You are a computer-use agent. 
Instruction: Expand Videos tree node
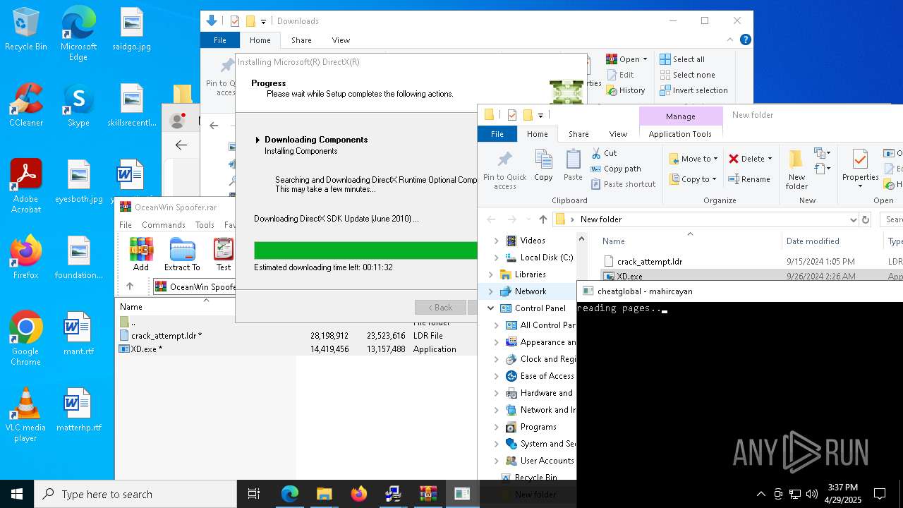tap(496, 241)
